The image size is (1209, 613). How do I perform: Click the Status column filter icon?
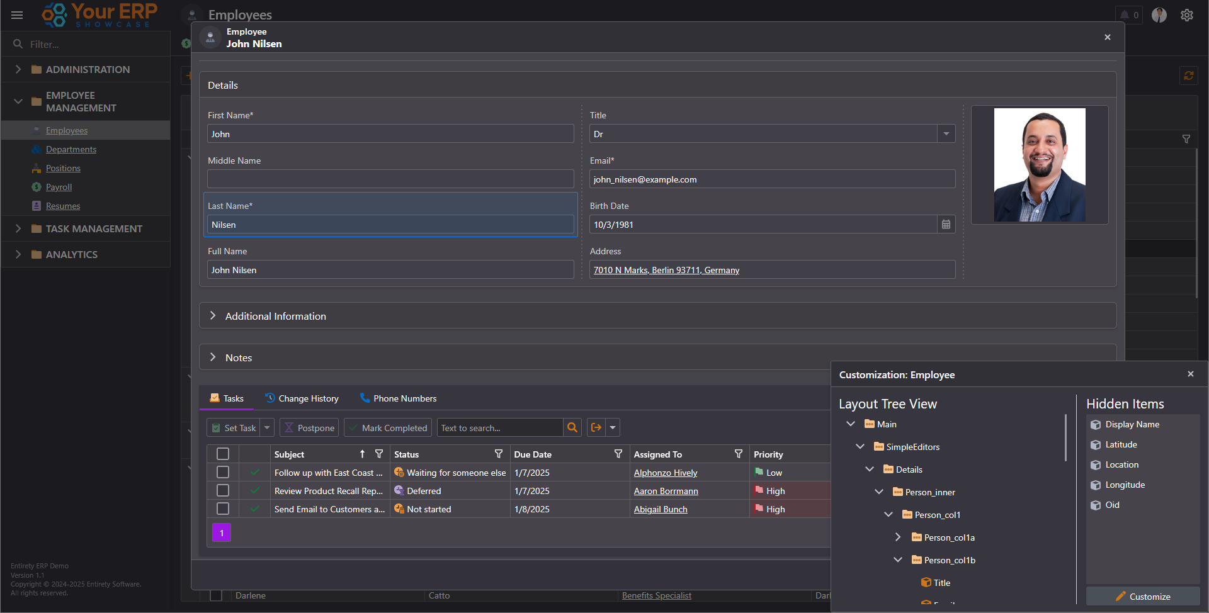click(x=499, y=454)
